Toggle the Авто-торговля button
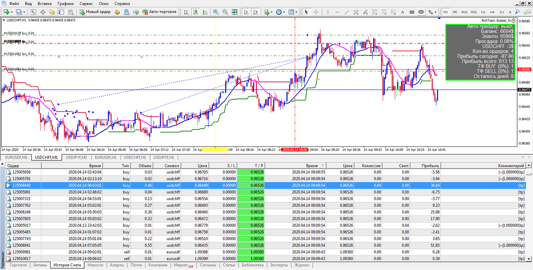This screenshot has width=533, height=270. tap(159, 12)
